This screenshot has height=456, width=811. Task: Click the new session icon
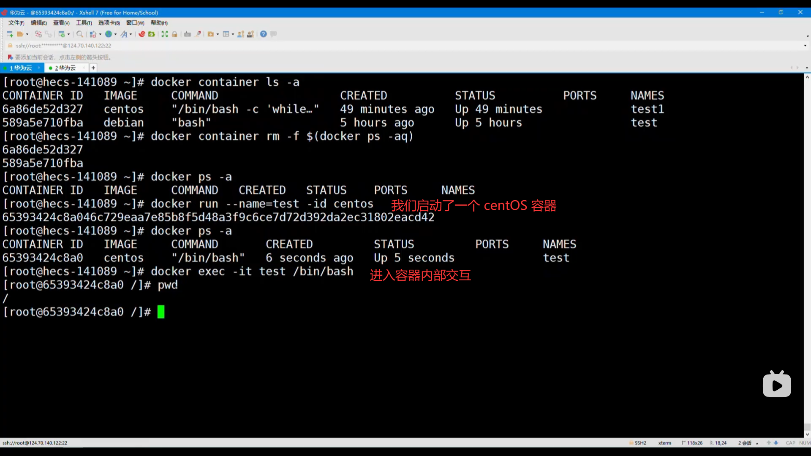9,34
